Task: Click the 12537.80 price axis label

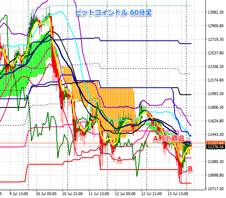Action: coord(216,53)
